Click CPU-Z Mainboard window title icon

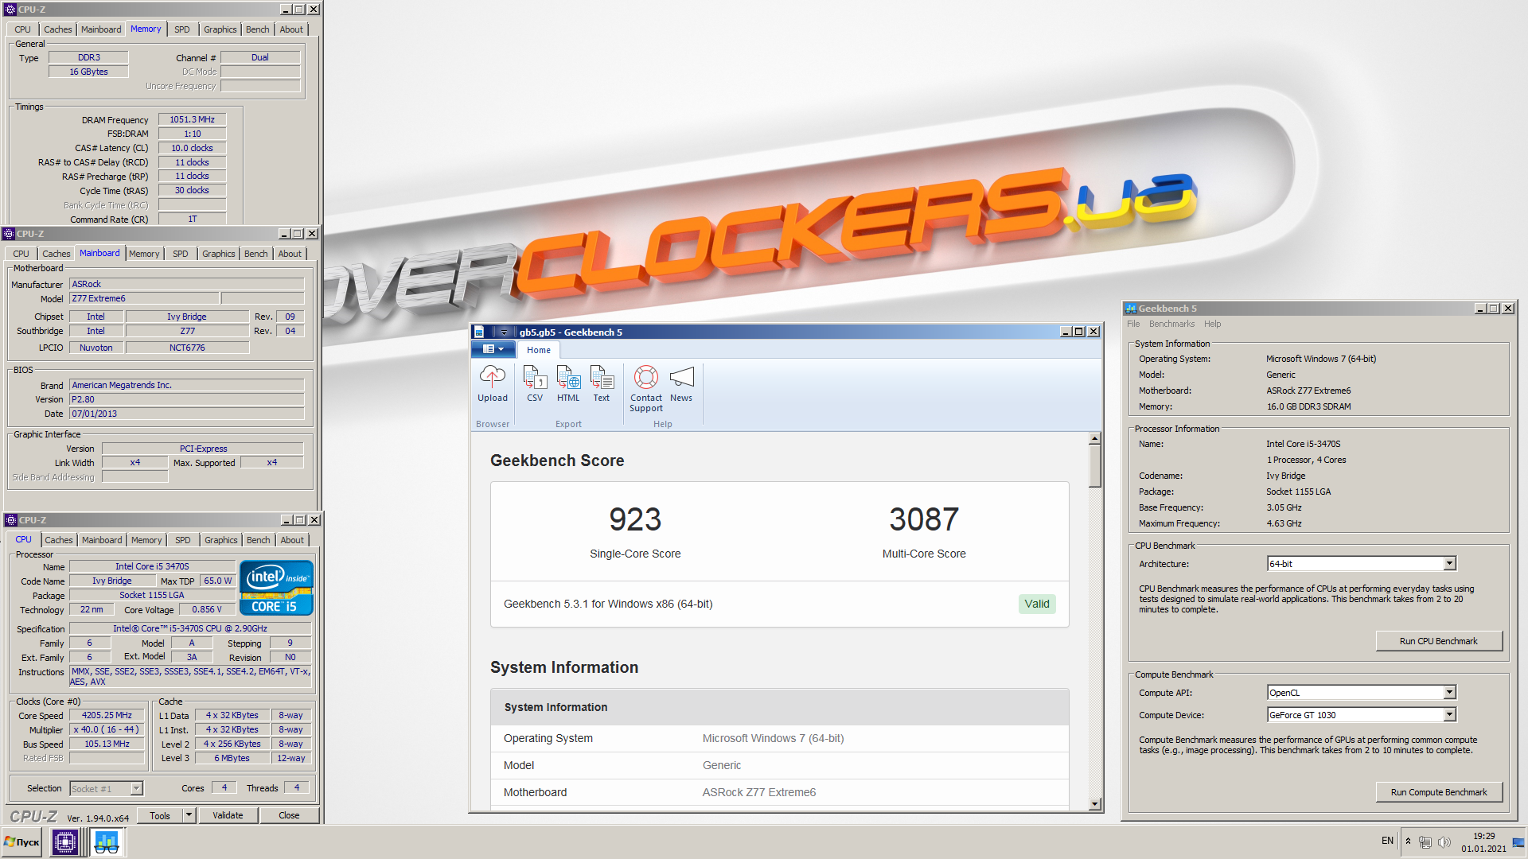pyautogui.click(x=9, y=234)
